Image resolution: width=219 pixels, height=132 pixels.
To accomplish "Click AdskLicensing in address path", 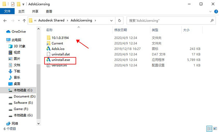I will 81,20.
